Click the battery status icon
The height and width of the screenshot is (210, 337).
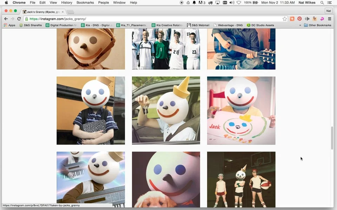[x=255, y=2]
